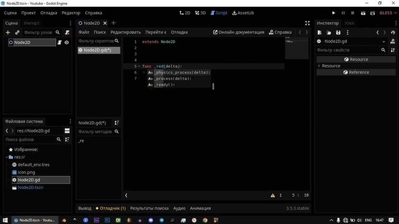Collapse the res:// folder
This screenshot has height=224, width=399.
(7, 157)
